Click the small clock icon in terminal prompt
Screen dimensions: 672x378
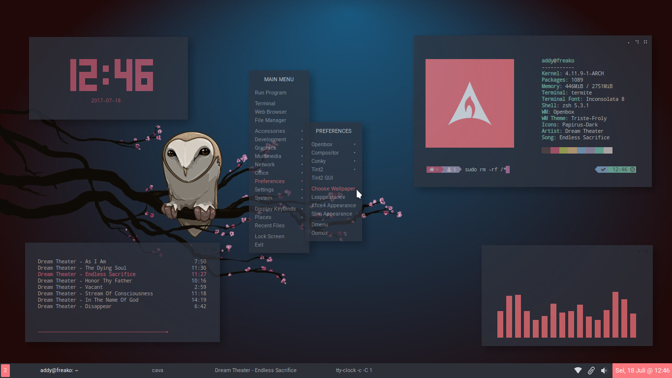[x=633, y=169]
